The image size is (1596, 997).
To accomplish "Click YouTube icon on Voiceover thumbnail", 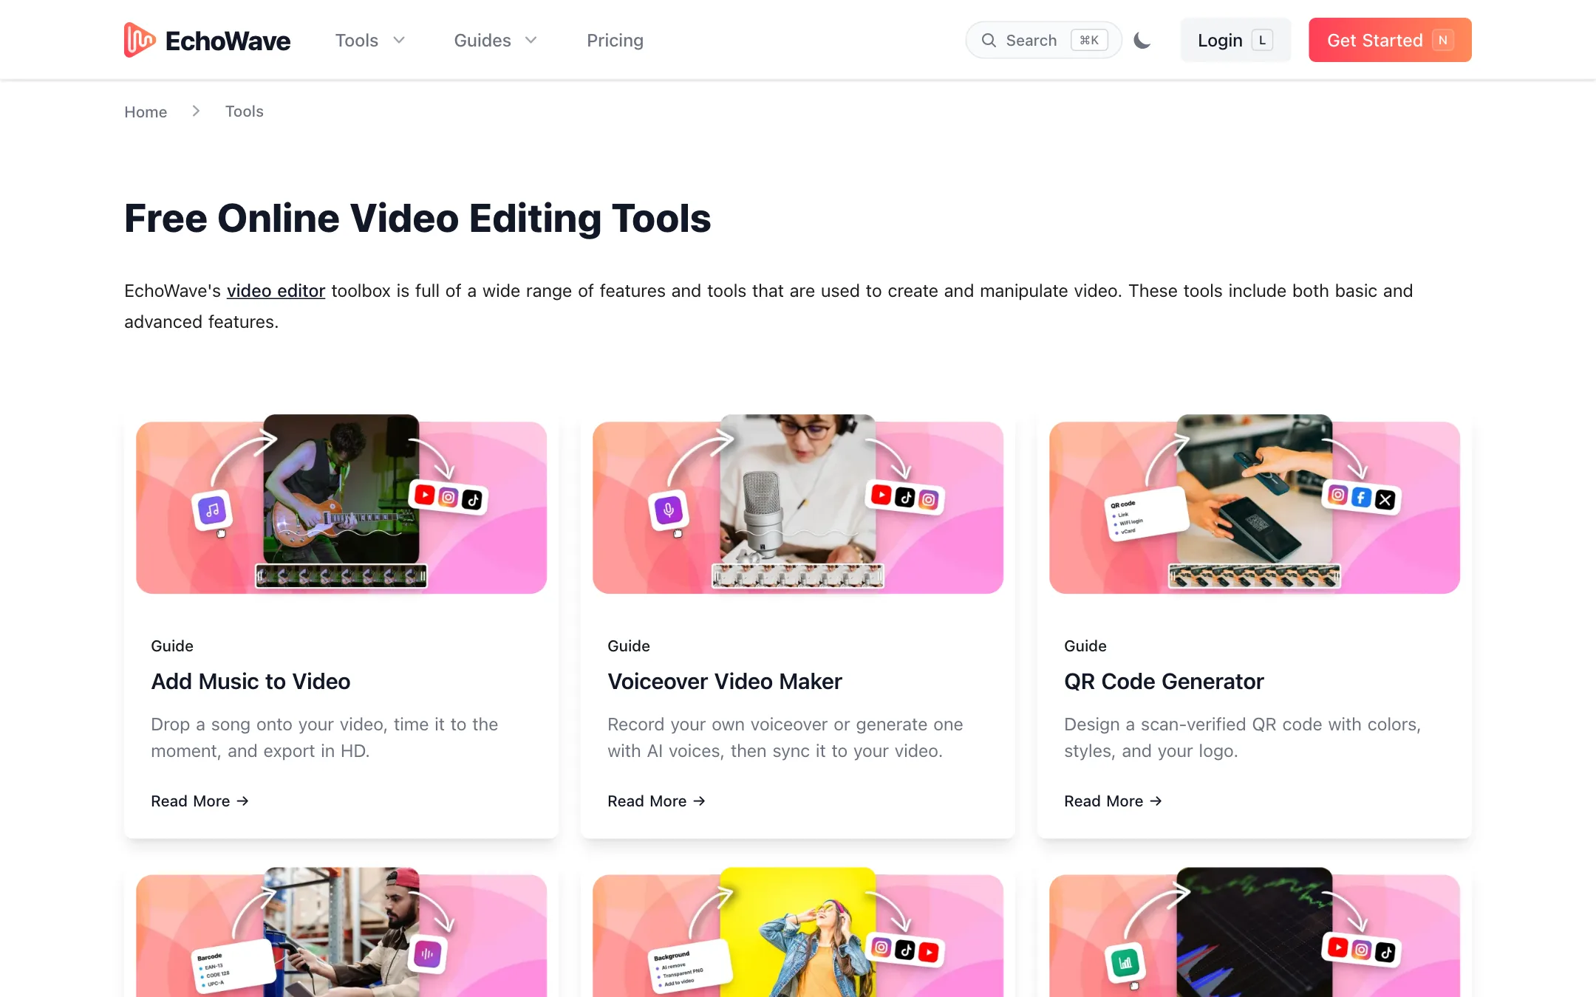I will [881, 495].
